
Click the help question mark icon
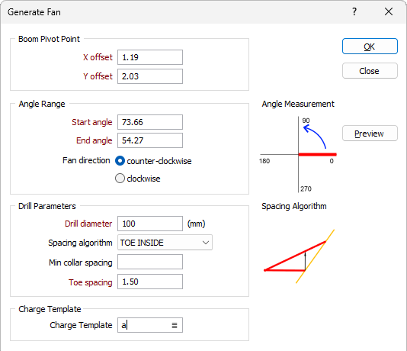354,11
